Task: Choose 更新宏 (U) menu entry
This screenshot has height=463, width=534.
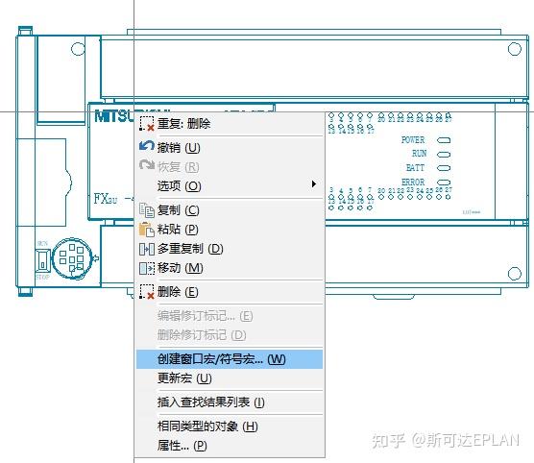Action: pos(230,378)
